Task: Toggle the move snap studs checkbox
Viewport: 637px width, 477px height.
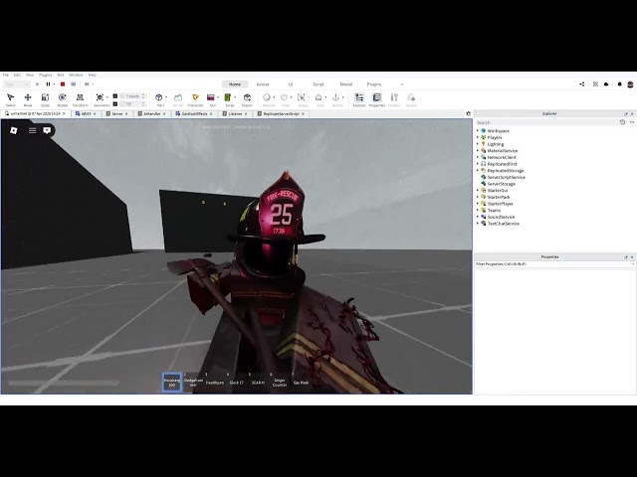Action: [115, 96]
